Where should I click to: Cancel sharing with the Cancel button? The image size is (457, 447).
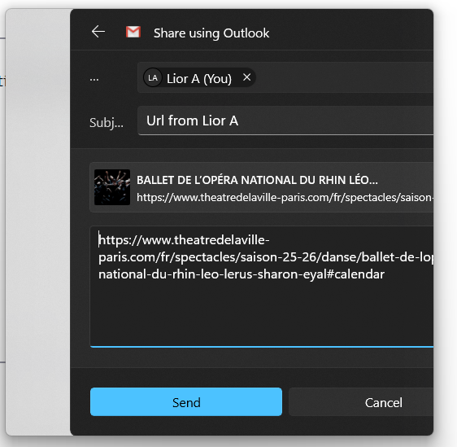pos(361,401)
